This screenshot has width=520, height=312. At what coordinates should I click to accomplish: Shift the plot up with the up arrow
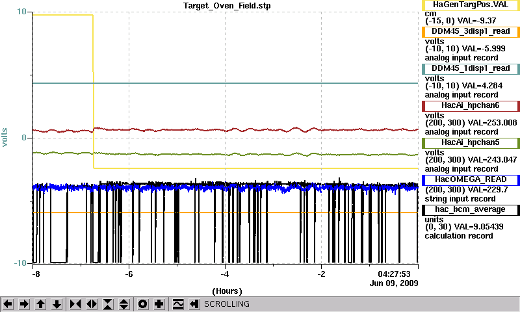[x=41, y=304]
